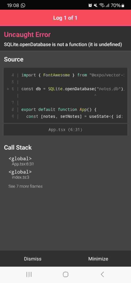This screenshot has height=283, width=131.
Task: Tap the Minimize button
Action: 98,259
